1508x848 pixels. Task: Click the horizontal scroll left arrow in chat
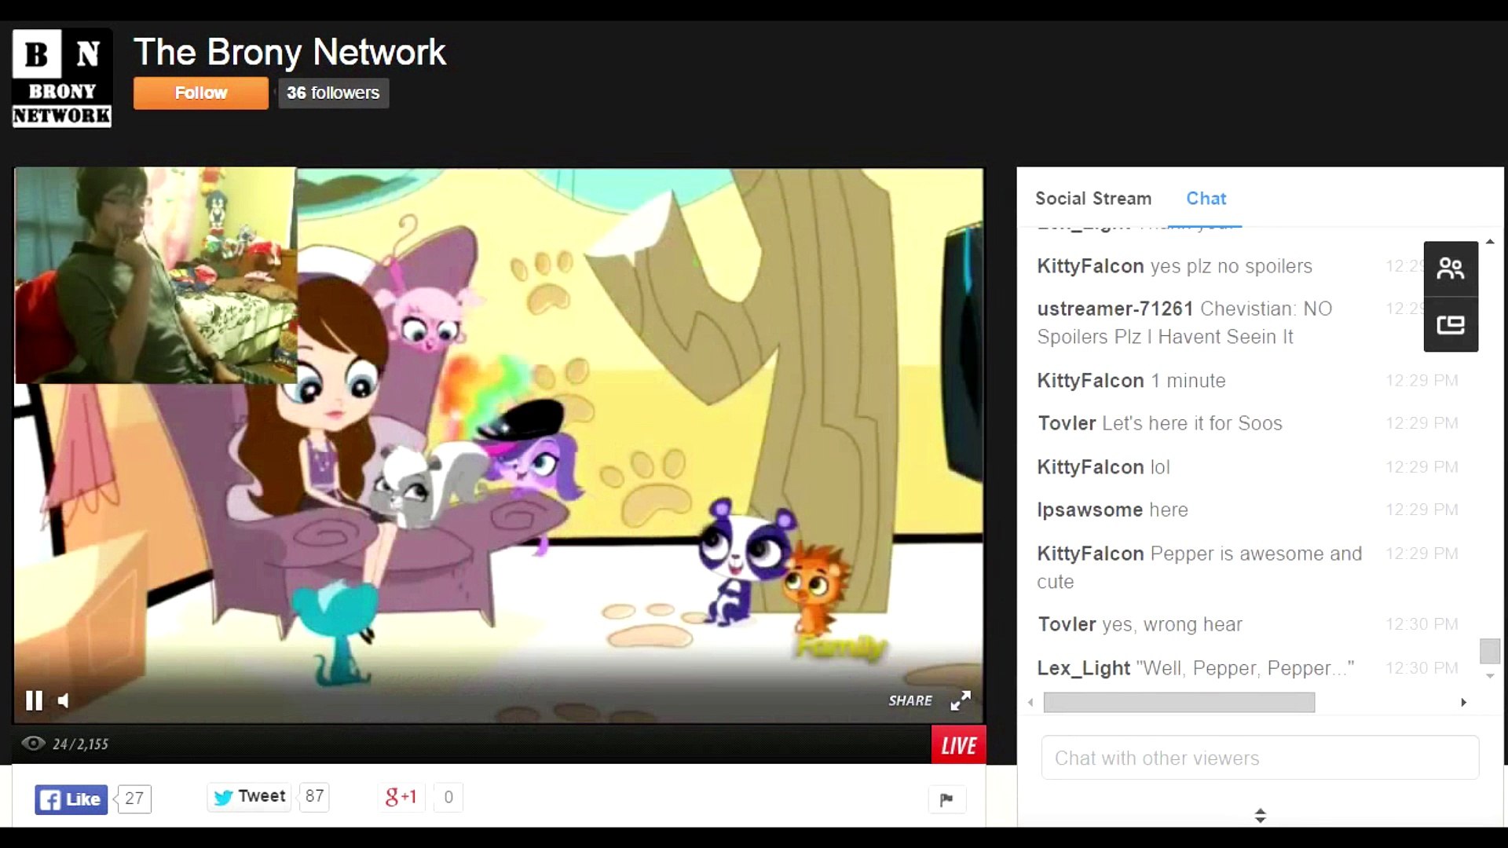point(1030,702)
